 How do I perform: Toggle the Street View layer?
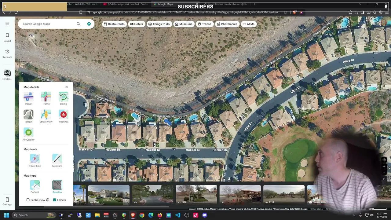point(46,116)
